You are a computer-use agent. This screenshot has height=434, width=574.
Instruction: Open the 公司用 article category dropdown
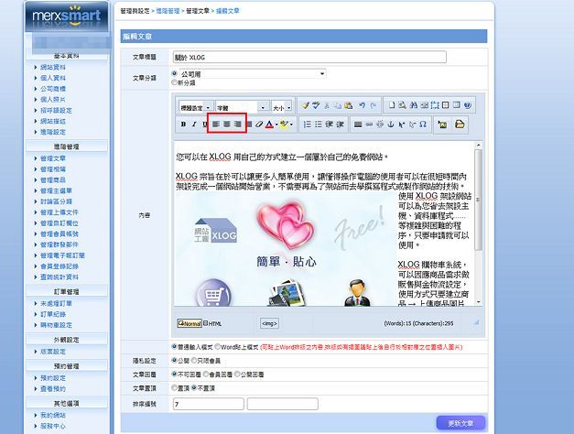pyautogui.click(x=253, y=74)
